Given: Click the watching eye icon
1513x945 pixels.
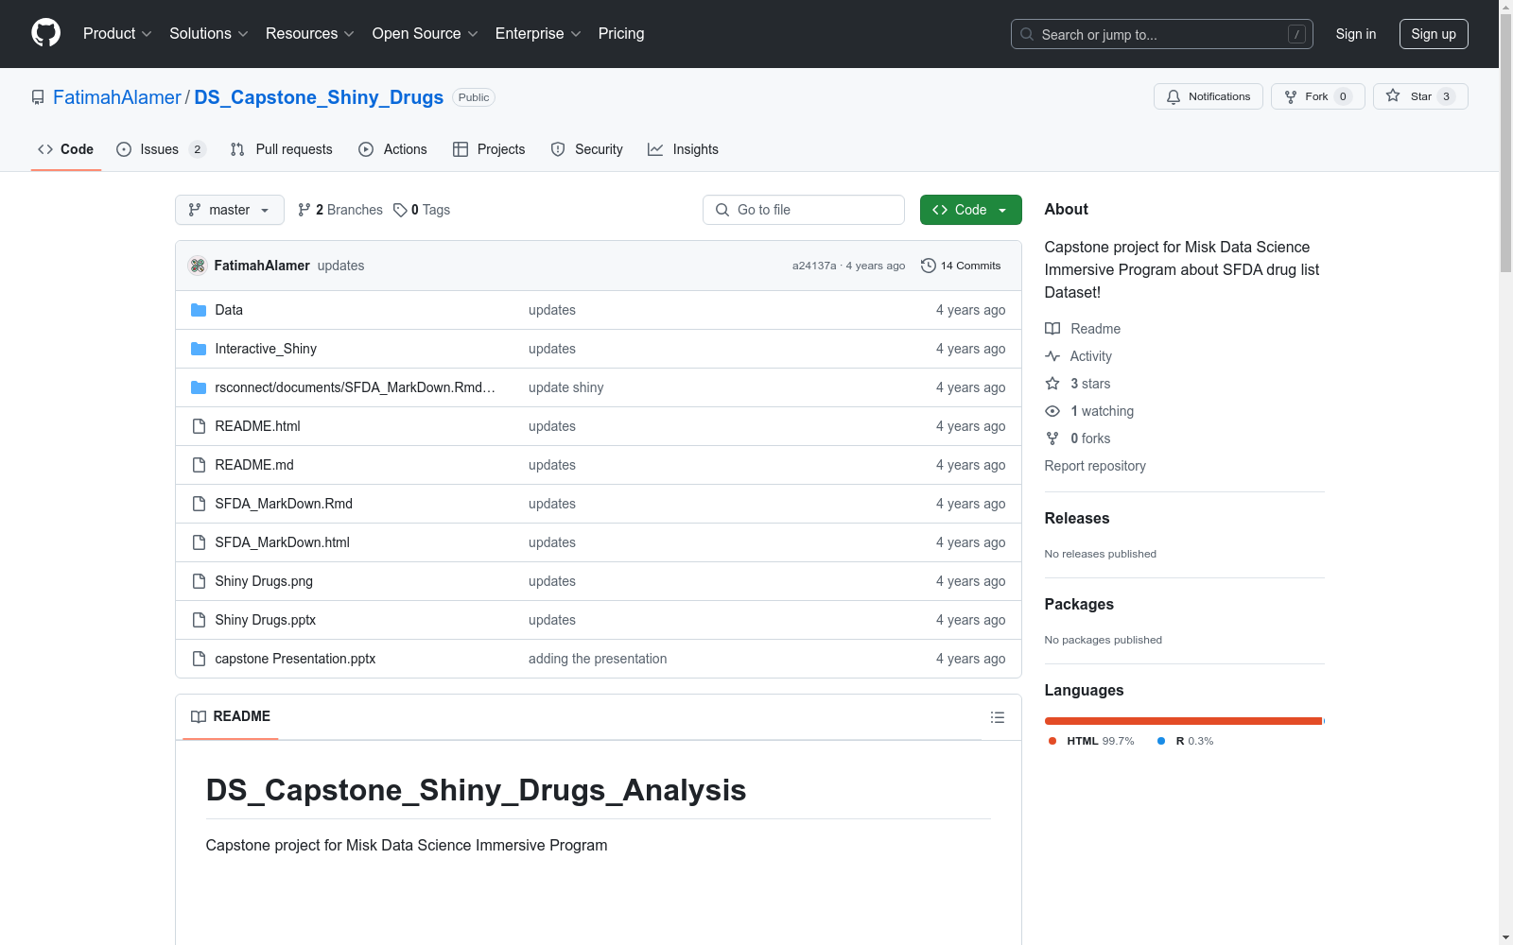Looking at the screenshot, I should (x=1052, y=411).
